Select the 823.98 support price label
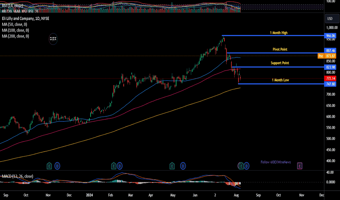Screen dimensions: 340x200 click(330, 67)
